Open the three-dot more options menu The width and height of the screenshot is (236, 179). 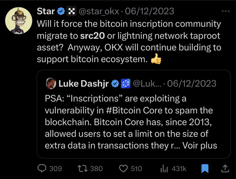[226, 11]
